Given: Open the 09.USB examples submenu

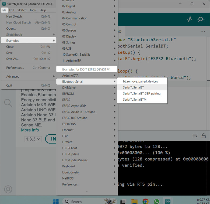Looking at the screenshot, I should pos(87,49).
